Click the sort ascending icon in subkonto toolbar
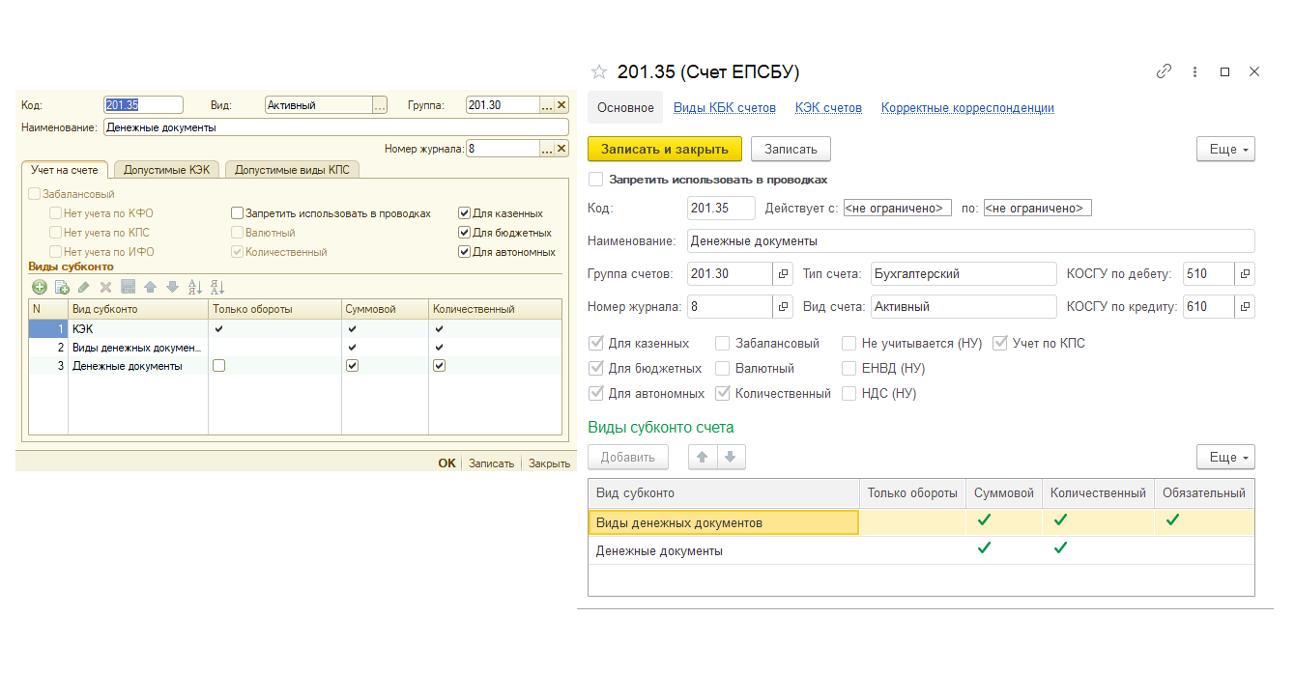 click(194, 287)
